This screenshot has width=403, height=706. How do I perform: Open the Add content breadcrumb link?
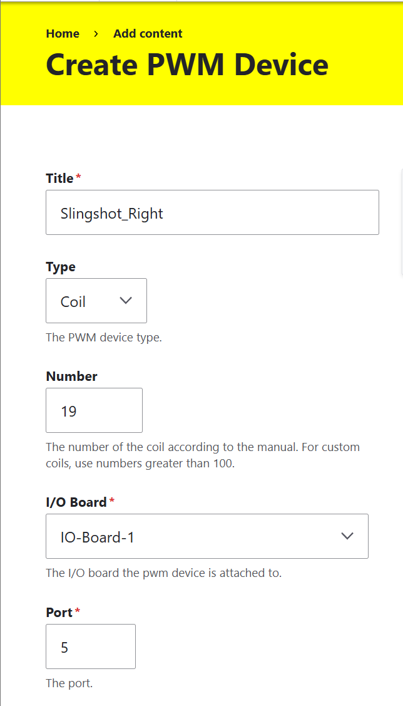coord(148,34)
